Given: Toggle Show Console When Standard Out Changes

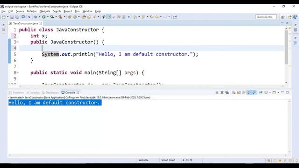Looking at the screenshot, I should pyautogui.click(x=249, y=92).
